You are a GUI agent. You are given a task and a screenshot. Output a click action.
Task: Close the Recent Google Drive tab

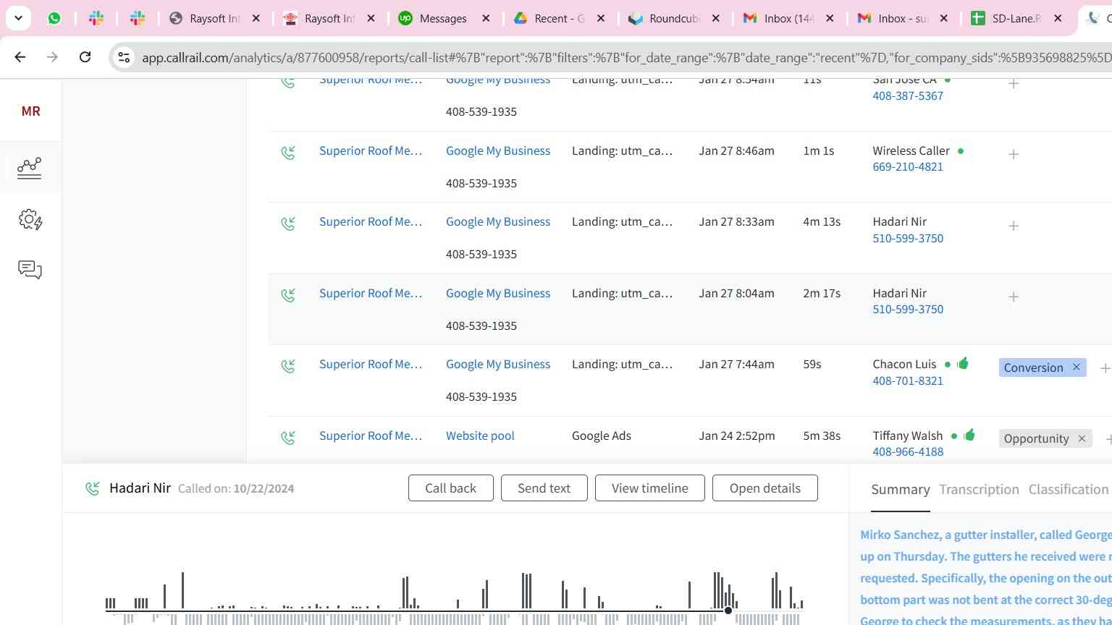(601, 18)
